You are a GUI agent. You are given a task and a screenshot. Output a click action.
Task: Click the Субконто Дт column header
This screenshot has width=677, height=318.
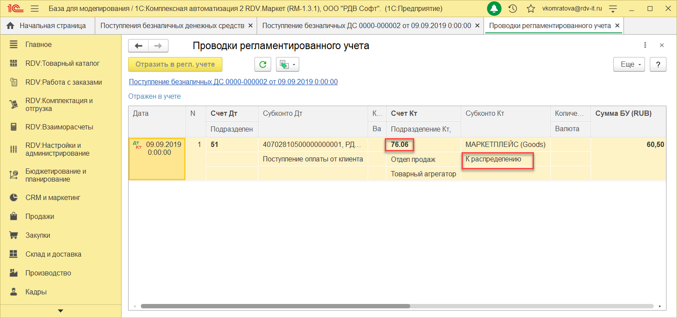click(x=313, y=121)
